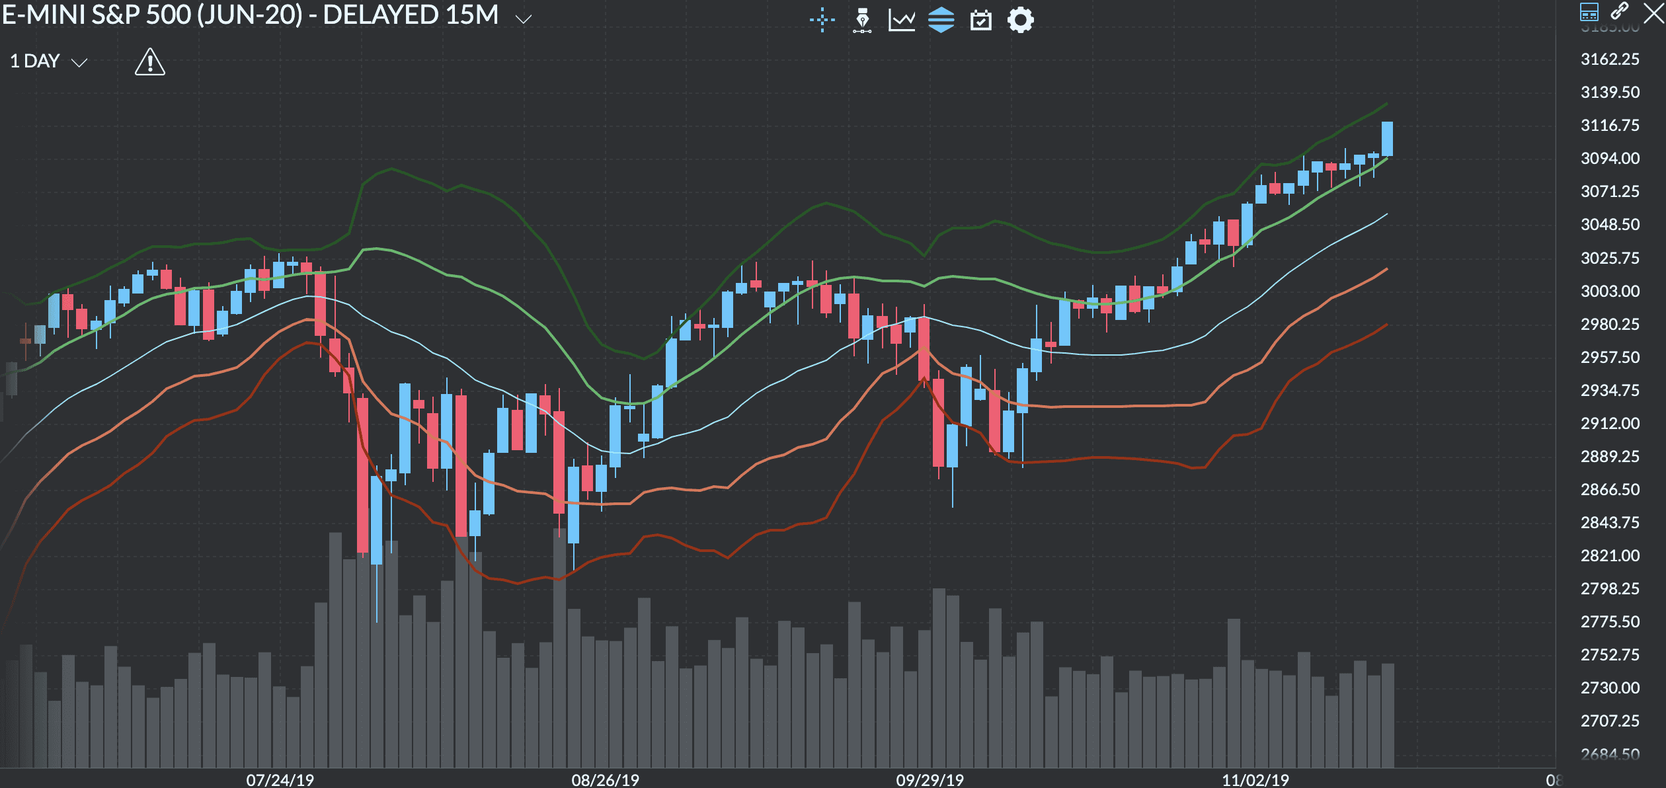Click the 2957.50 price axis label
This screenshot has width=1666, height=788.
[x=1610, y=358]
